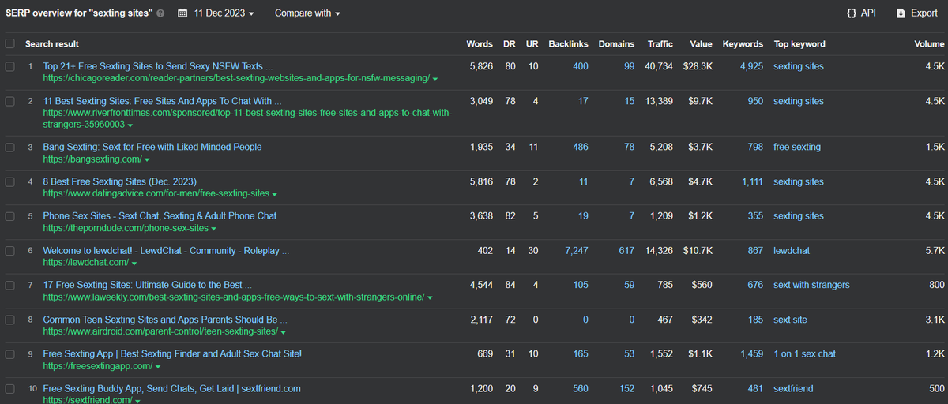Expand URL arrow for datingadvice.com result

(x=274, y=194)
